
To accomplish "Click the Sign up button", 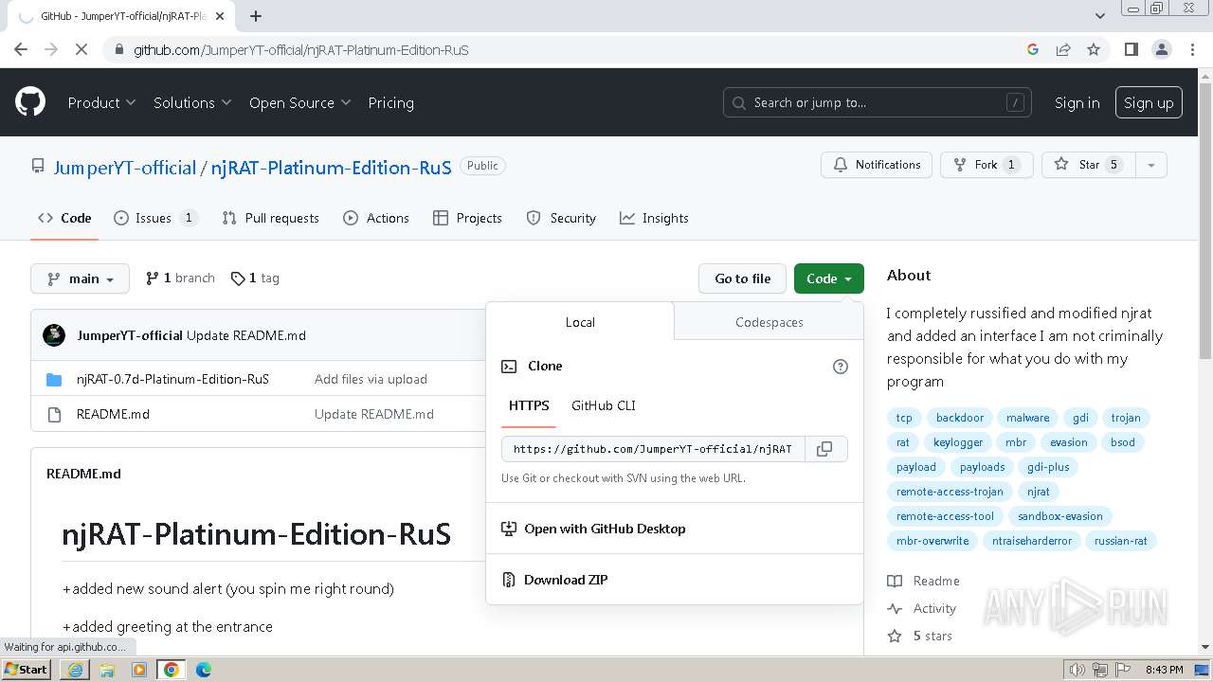I will [x=1149, y=102].
